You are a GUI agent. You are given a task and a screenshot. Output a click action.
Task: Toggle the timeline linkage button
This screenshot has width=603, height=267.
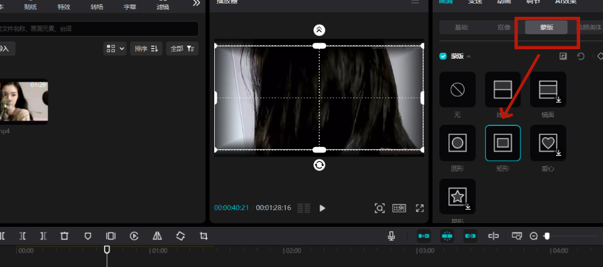tap(470, 236)
